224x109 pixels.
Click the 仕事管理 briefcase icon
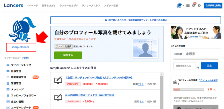click(8, 71)
